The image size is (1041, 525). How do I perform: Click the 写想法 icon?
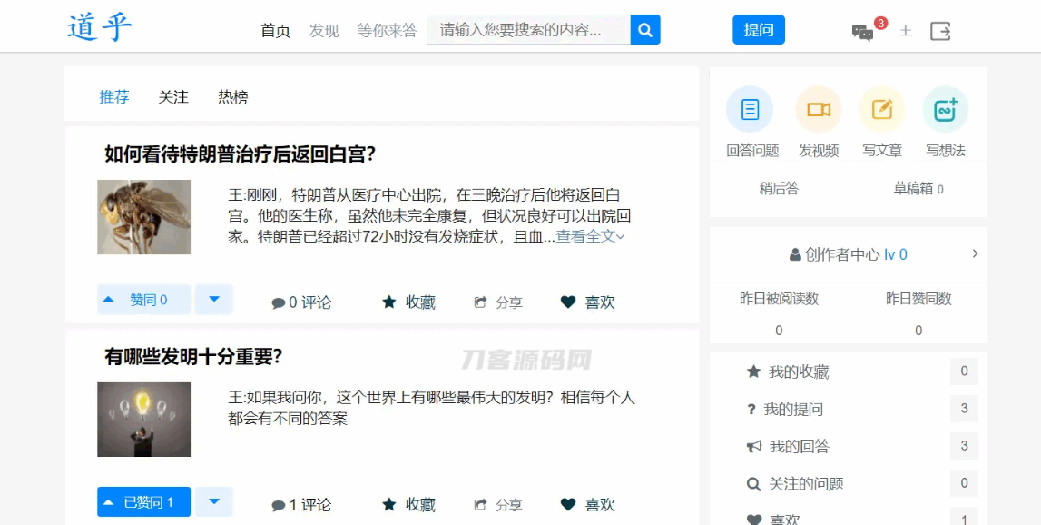click(x=945, y=107)
